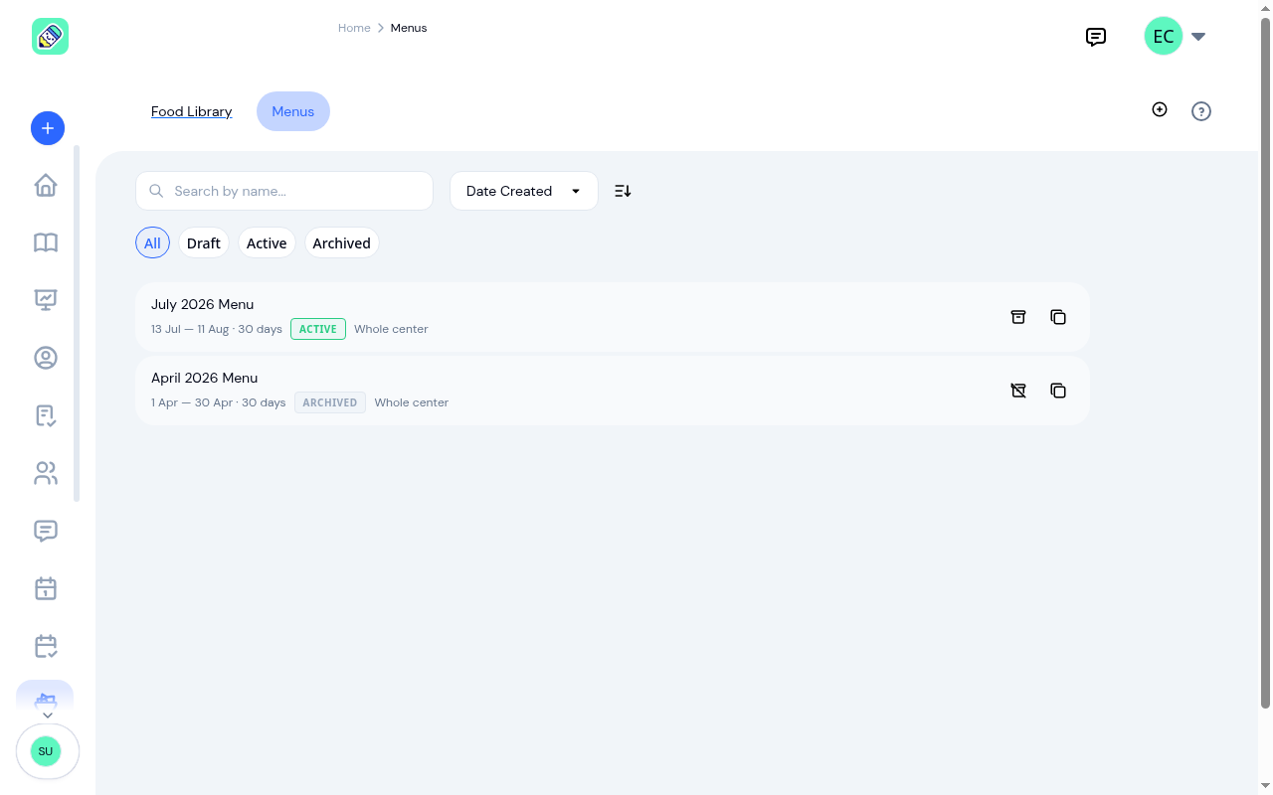This screenshot has height=795, width=1273.
Task: Open the April 2026 Menu entry
Action: [x=613, y=391]
